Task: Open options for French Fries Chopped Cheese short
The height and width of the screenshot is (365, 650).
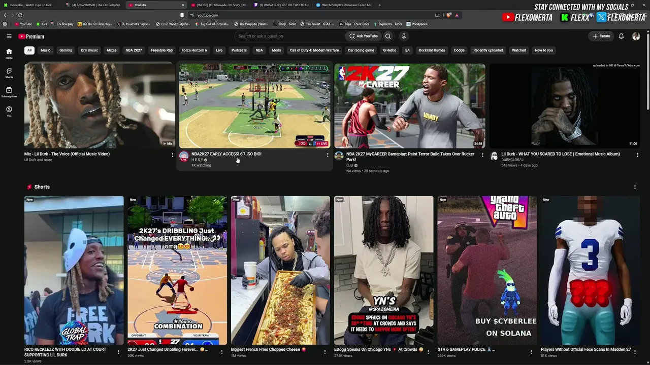Action: click(325, 351)
